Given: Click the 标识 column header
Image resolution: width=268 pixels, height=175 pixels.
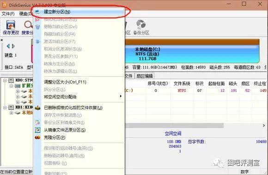Looking at the screenshot, I should (x=199, y=84).
